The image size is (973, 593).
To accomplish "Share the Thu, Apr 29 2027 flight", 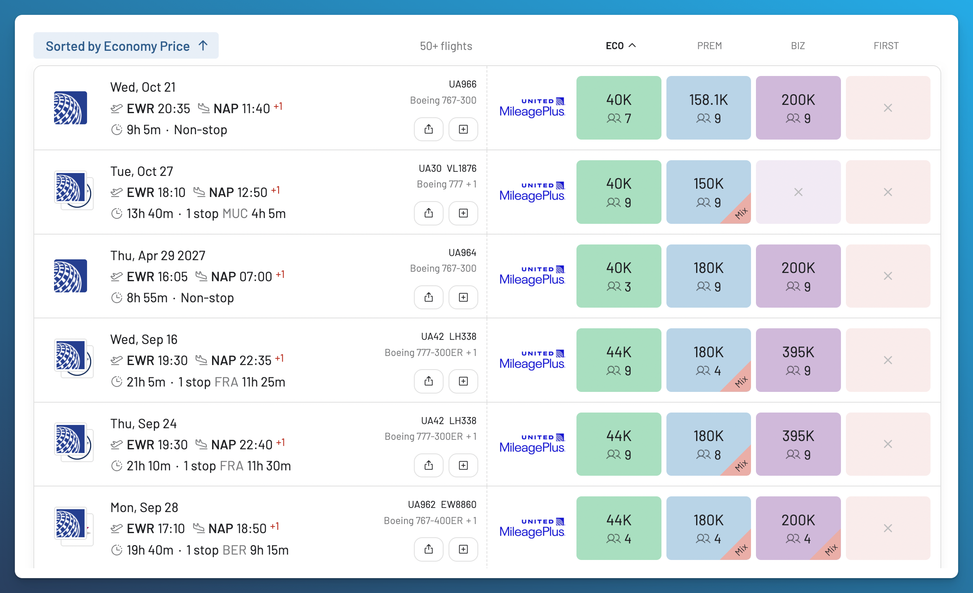I will [x=429, y=297].
